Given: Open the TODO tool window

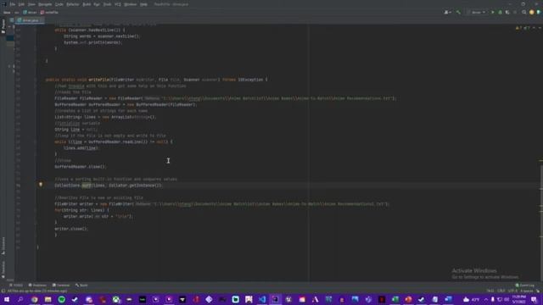Looking at the screenshot, I should point(16,286).
